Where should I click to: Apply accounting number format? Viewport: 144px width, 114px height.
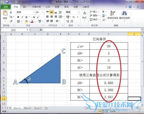pyautogui.click(x=68, y=17)
